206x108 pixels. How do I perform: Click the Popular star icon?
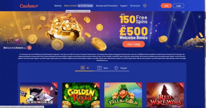pos(116,68)
